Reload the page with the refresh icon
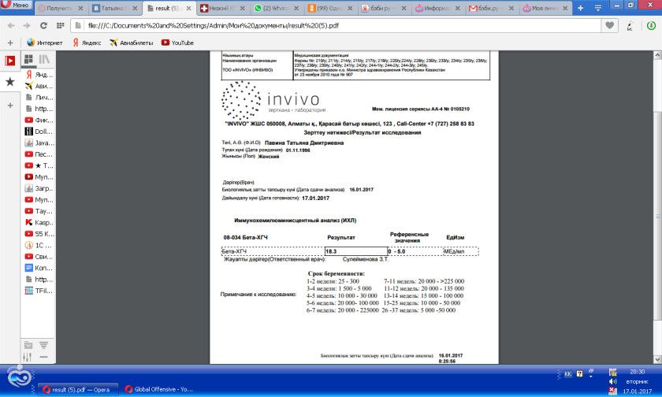 pyautogui.click(x=43, y=26)
